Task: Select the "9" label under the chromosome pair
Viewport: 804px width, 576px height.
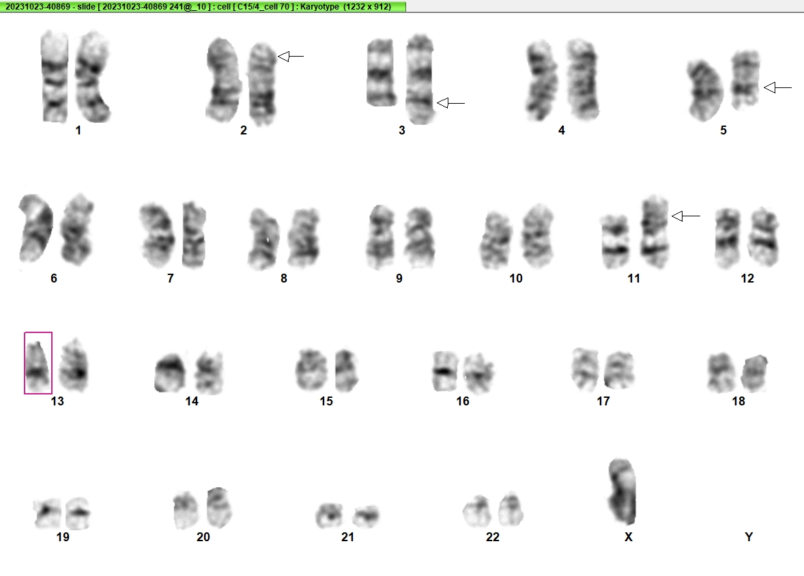Action: (399, 278)
